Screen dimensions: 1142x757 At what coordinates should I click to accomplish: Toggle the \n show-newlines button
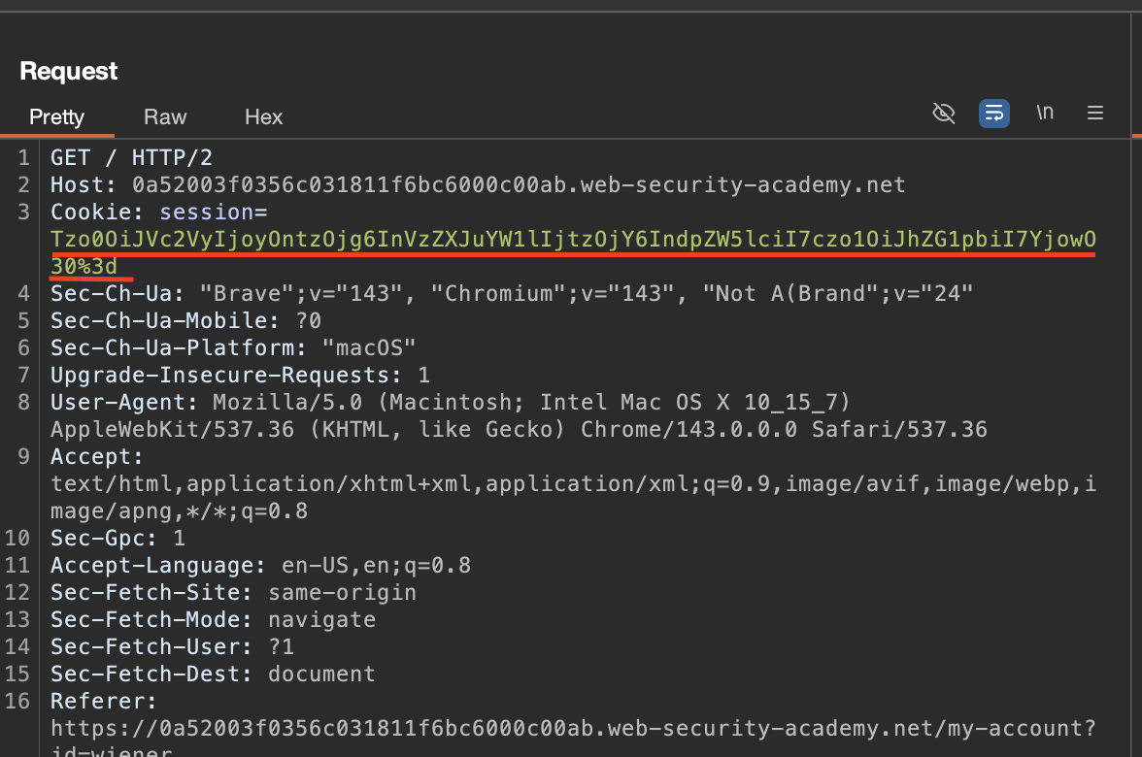point(1045,113)
